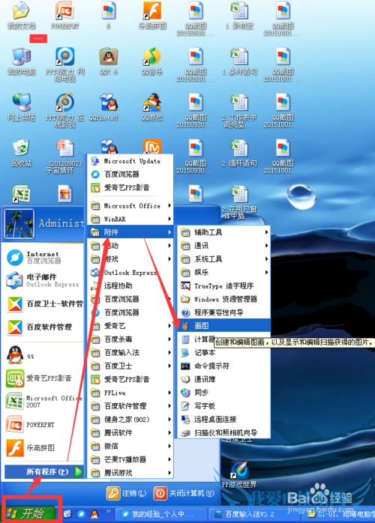Expand the 腾讯软件 program folder
This screenshot has height=523, width=375.
pos(130,432)
